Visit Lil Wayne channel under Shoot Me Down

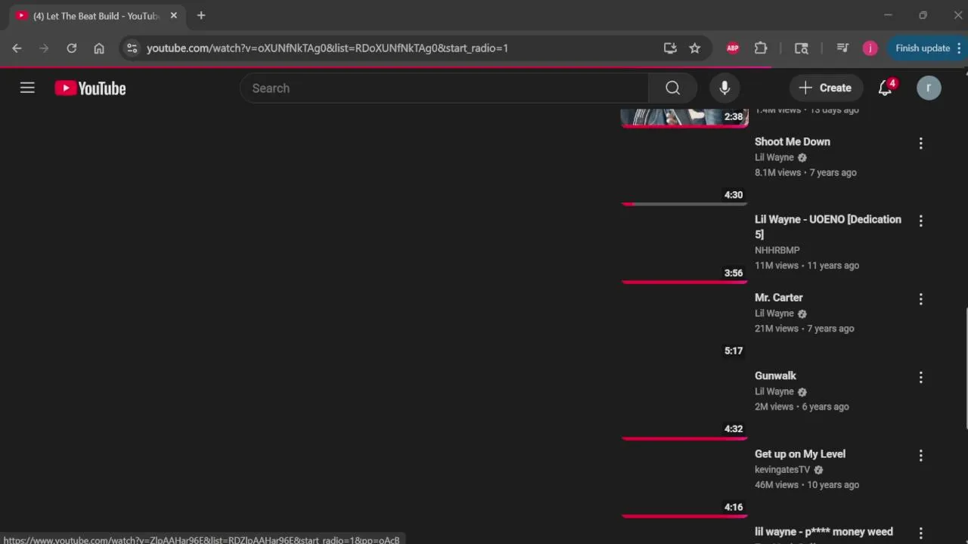pos(774,157)
